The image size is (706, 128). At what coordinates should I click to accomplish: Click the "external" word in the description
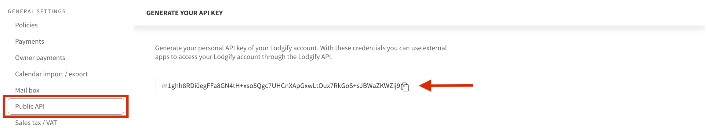pyautogui.click(x=435, y=48)
